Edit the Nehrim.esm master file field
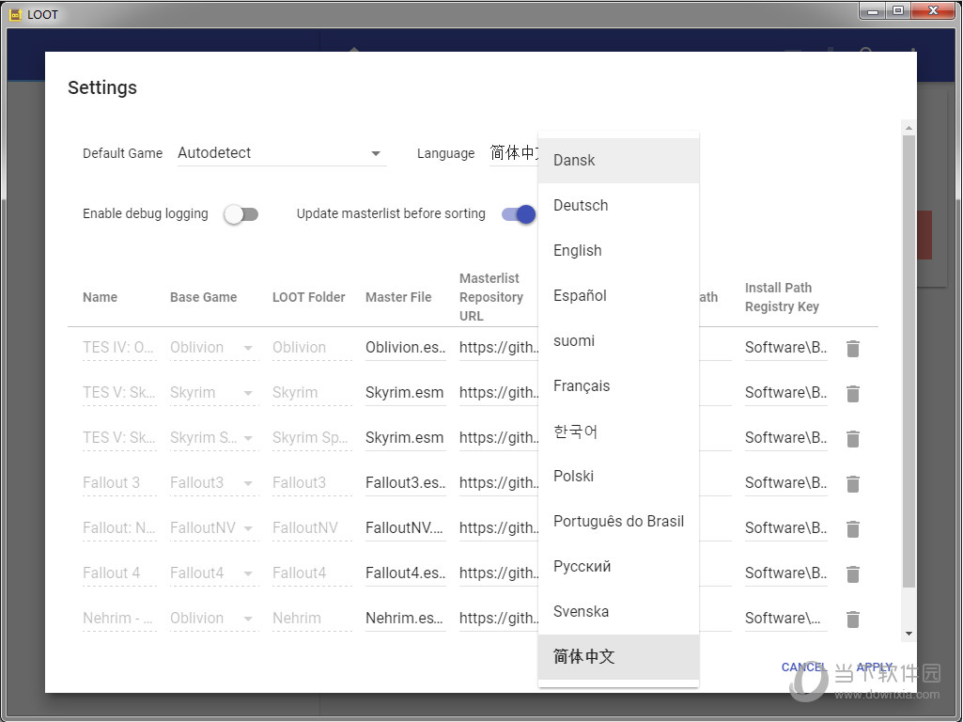The height and width of the screenshot is (722, 963). [x=405, y=619]
